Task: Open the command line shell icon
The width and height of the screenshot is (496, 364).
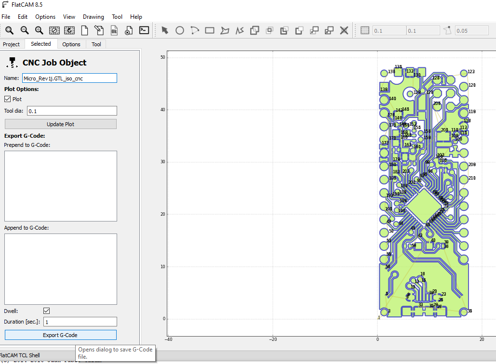Action: 144,30
